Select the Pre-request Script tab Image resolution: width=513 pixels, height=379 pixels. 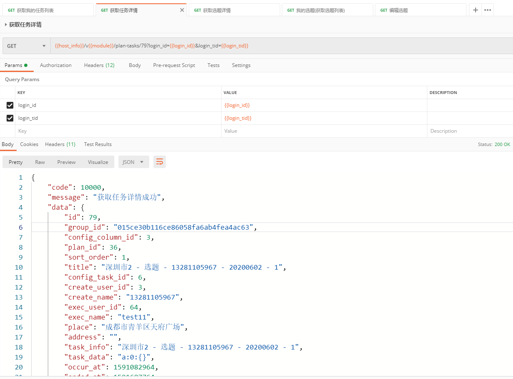click(x=174, y=65)
